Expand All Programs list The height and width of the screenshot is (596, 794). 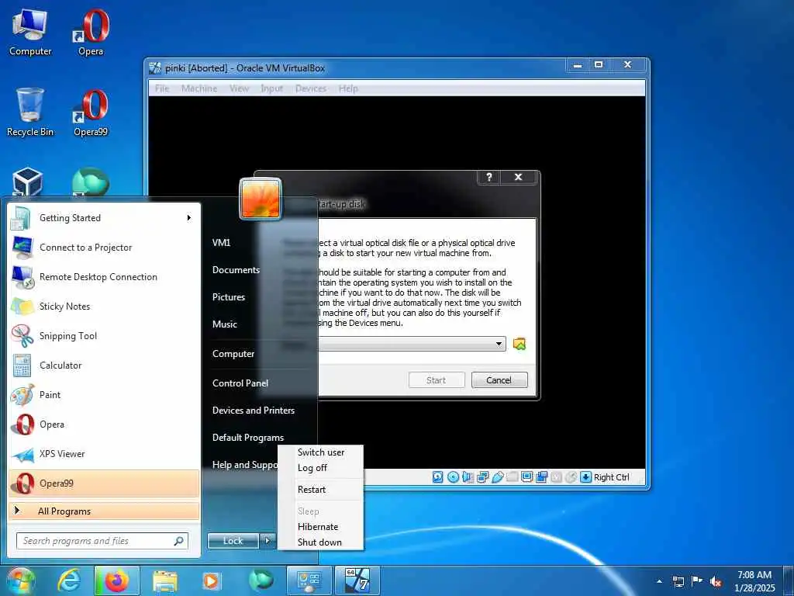point(105,511)
